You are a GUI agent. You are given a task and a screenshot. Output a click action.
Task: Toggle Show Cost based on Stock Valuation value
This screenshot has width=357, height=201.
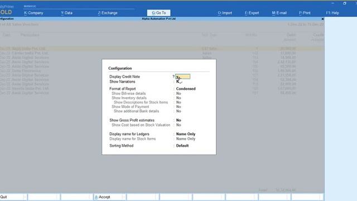tap(178, 125)
